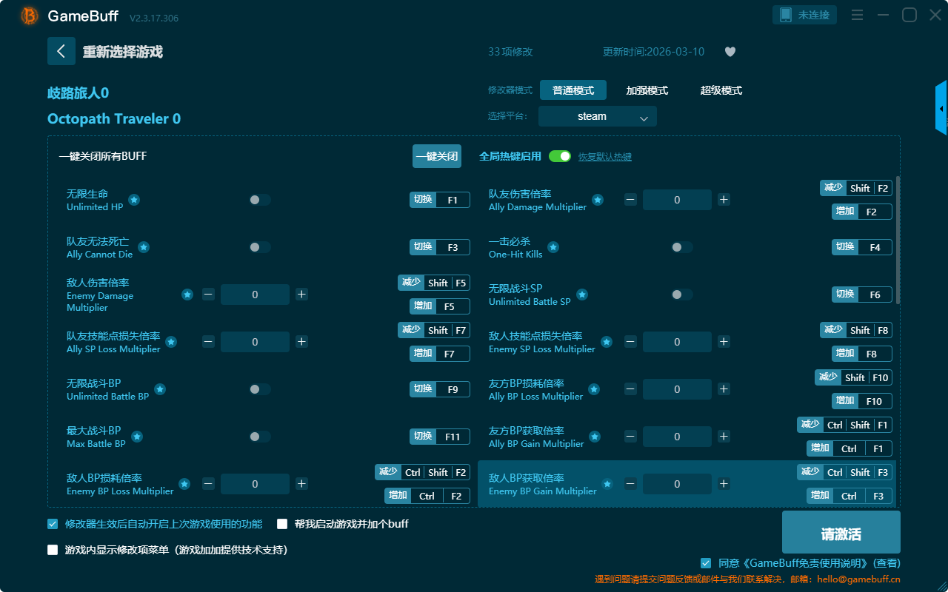Open the hamburger menu in title bar
This screenshot has width=948, height=592.
(x=857, y=15)
